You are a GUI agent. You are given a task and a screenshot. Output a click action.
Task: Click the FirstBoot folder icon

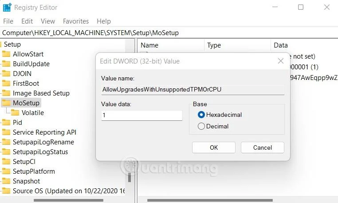(6, 84)
